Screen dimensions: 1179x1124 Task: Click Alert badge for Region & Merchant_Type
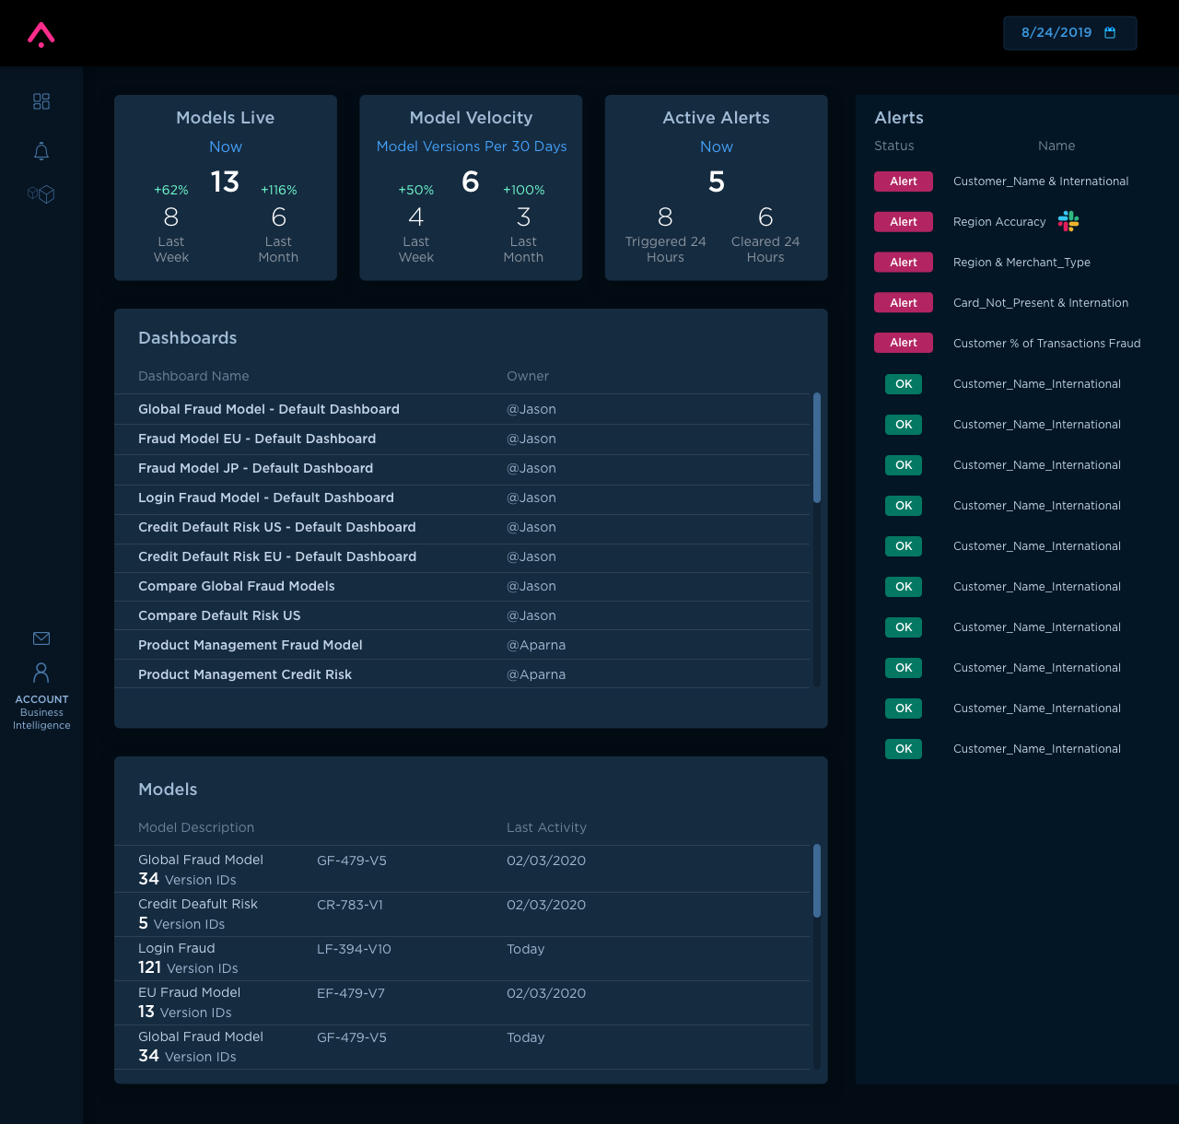pos(904,263)
